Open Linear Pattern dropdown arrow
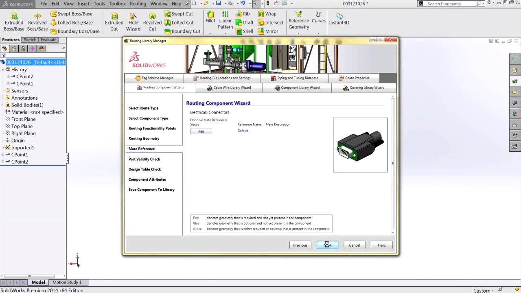This screenshot has width=521, height=293. pos(225,33)
